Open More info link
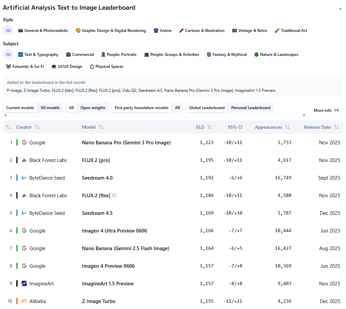Screen dimensions: 346x309 [326, 110]
